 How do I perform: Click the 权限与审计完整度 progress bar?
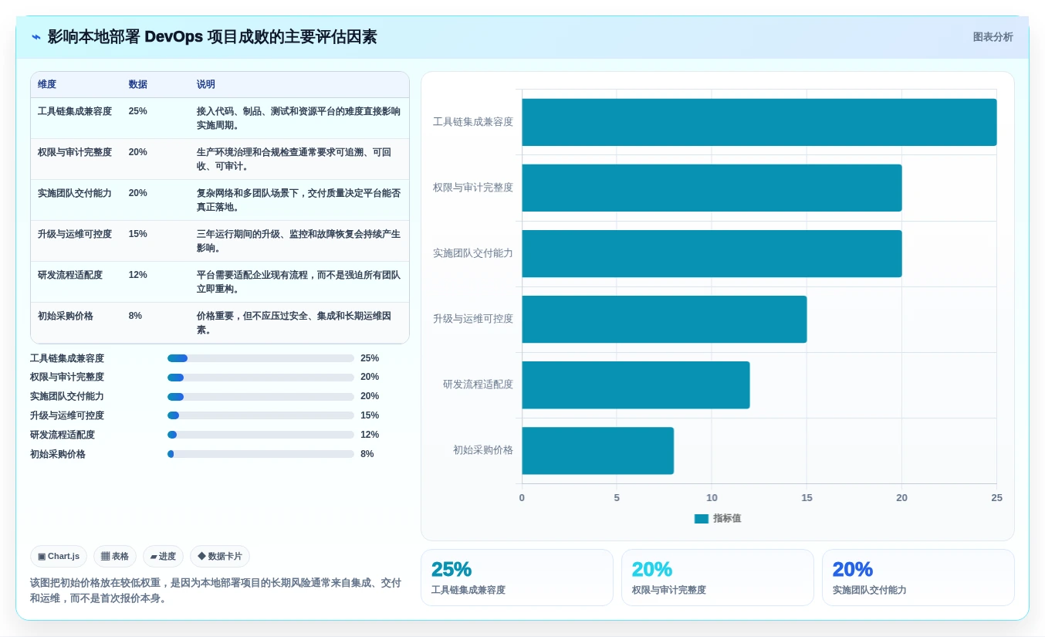(x=261, y=377)
